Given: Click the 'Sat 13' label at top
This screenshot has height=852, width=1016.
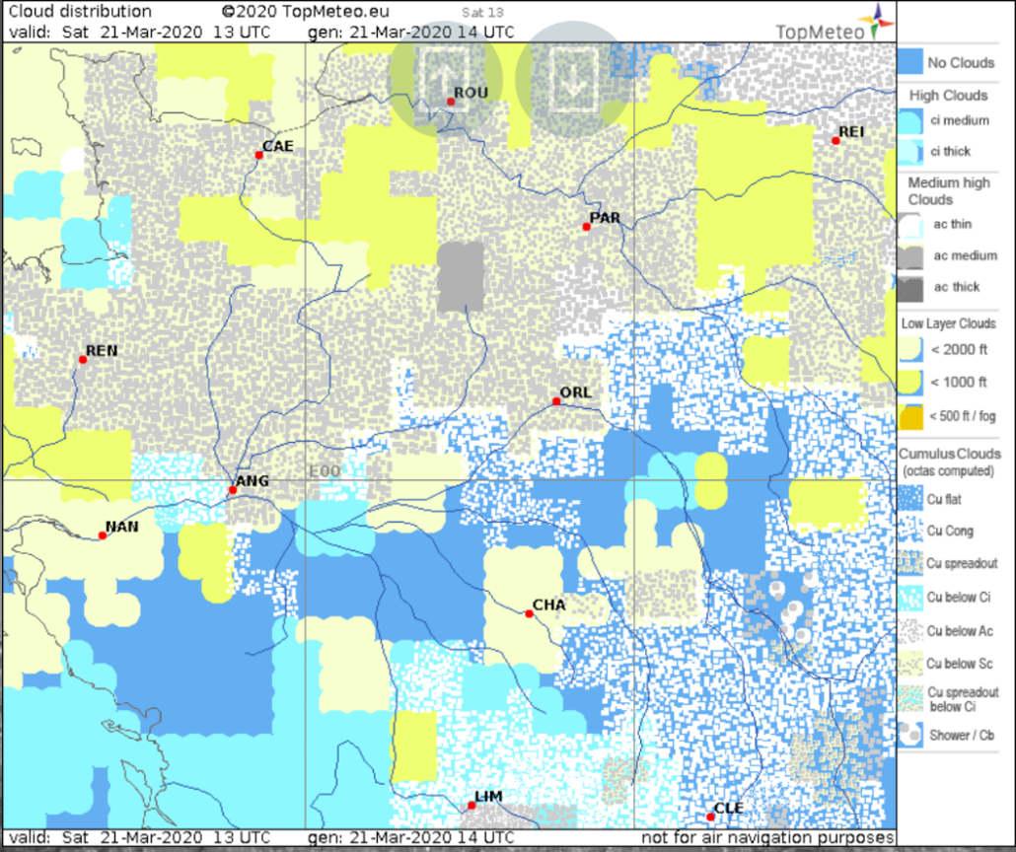Looking at the screenshot, I should (482, 12).
